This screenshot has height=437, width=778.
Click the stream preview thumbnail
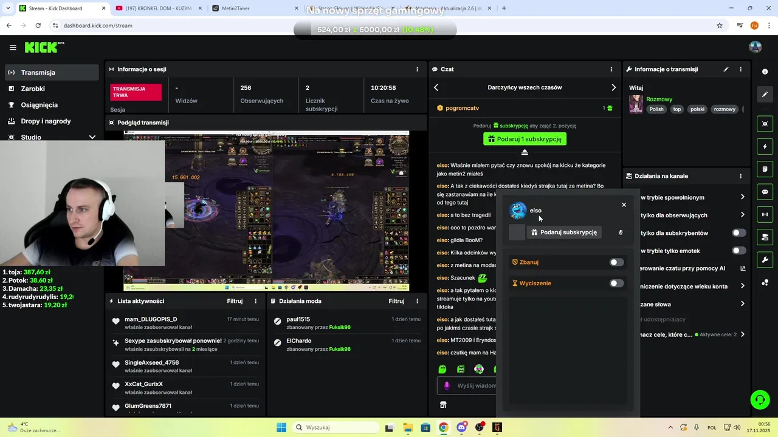click(x=266, y=211)
